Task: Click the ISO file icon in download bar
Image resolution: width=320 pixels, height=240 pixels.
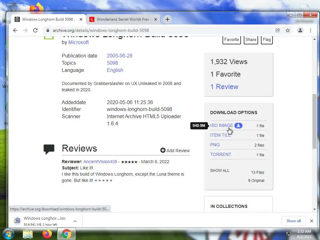Action: (x=18, y=220)
